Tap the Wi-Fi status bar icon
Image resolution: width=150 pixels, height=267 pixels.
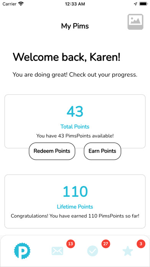[x=21, y=4]
